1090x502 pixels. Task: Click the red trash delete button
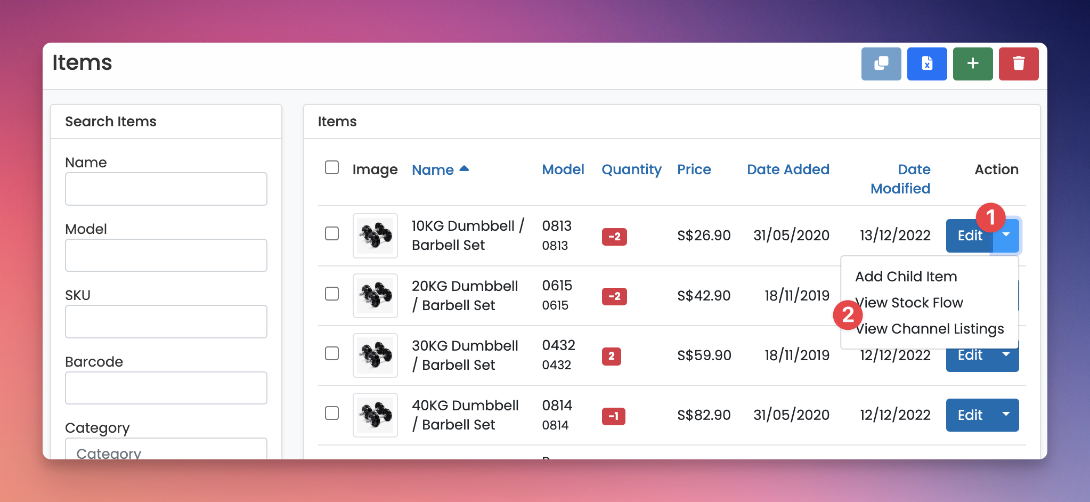pos(1019,64)
